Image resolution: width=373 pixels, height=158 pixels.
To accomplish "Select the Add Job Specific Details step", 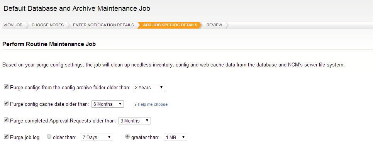I will click(170, 25).
